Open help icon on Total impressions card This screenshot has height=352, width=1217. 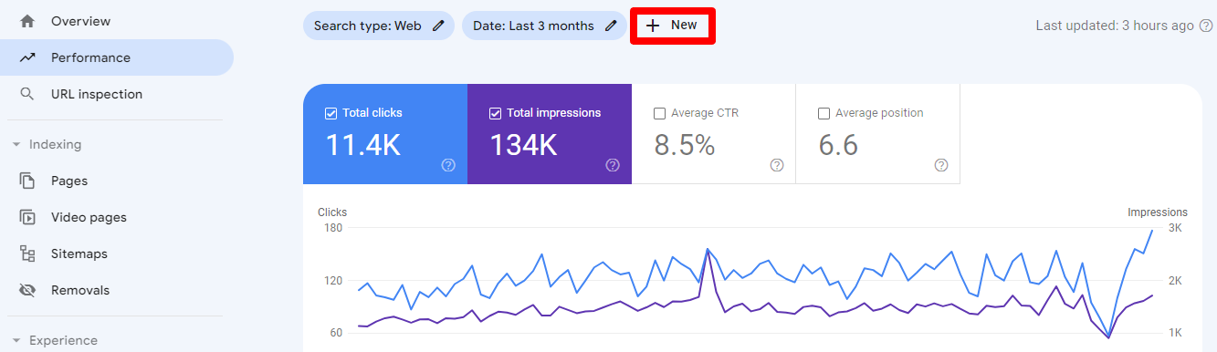point(613,165)
